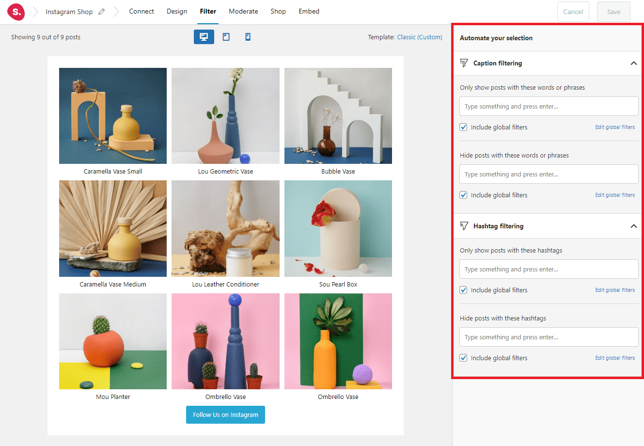Edit global filters for hide hashtags
Viewport: 644px width, 446px height.
click(615, 358)
